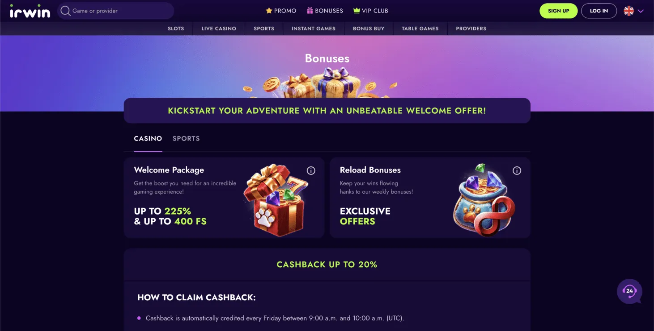This screenshot has height=331, width=654.
Task: Click the SIGN UP button
Action: click(559, 11)
